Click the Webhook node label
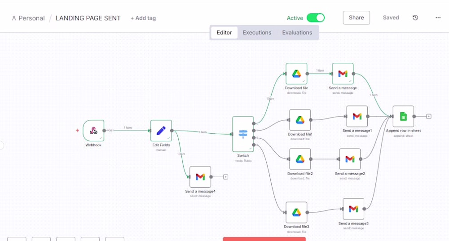The width and height of the screenshot is (449, 241). (93, 145)
